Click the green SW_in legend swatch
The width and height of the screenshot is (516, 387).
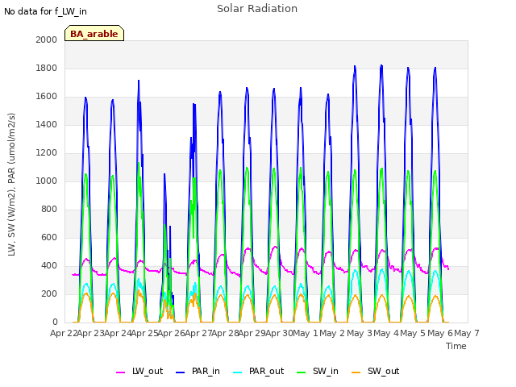tap(301, 372)
